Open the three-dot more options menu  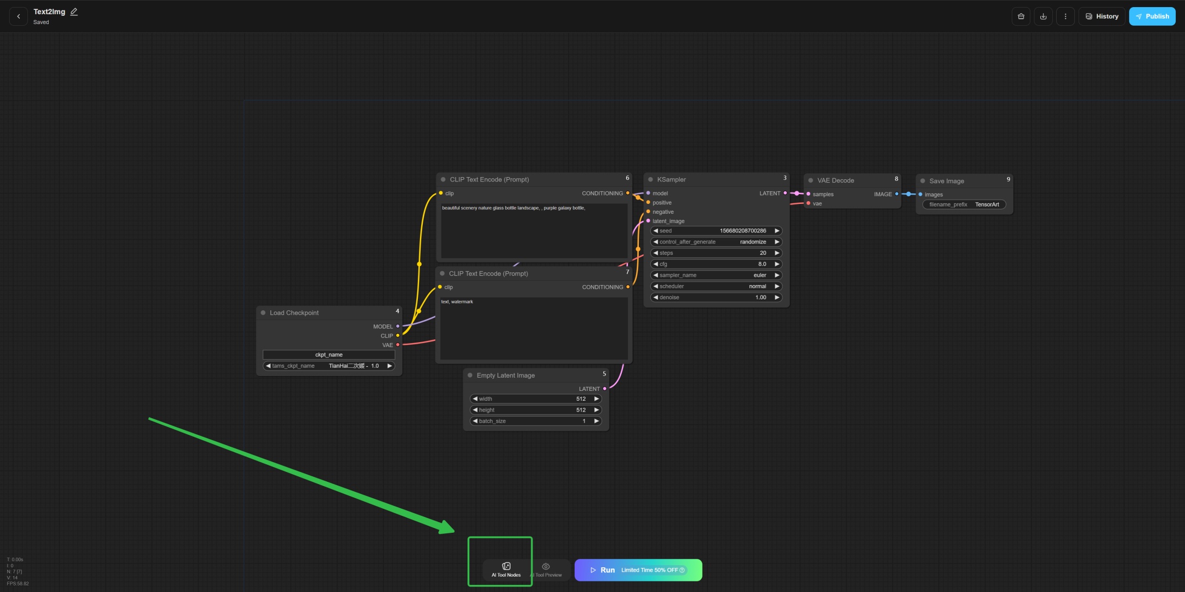click(1065, 16)
